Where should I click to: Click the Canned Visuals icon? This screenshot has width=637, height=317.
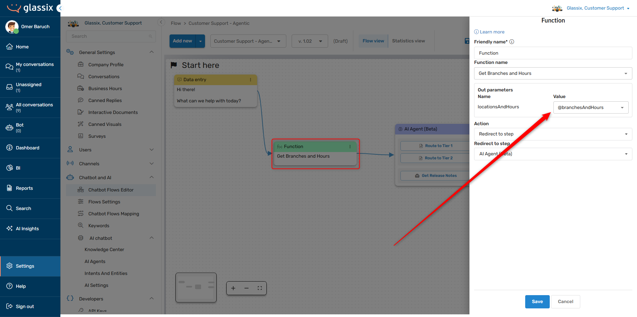click(x=81, y=124)
